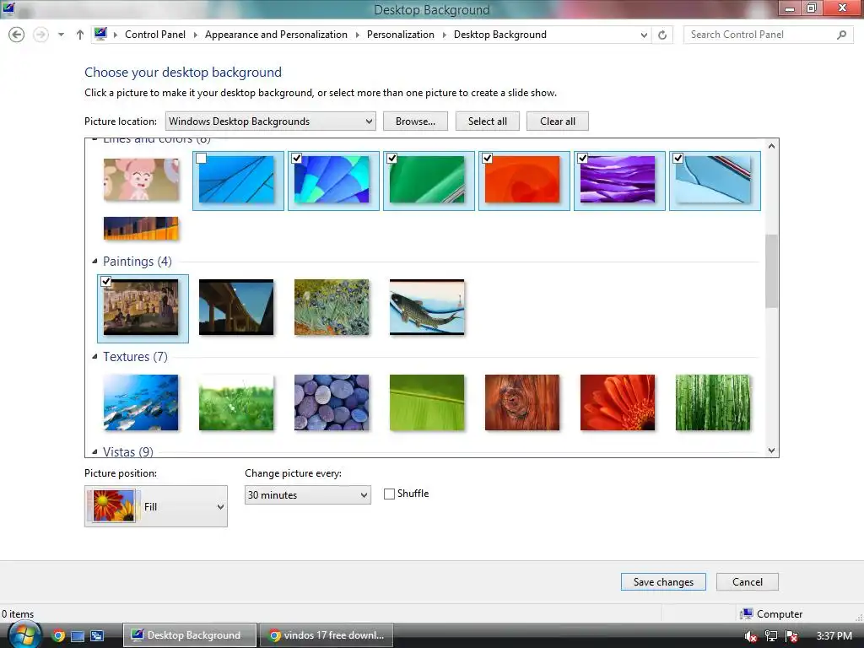This screenshot has height=648, width=864.
Task: Click the 3:37 PM system clock
Action: (834, 636)
